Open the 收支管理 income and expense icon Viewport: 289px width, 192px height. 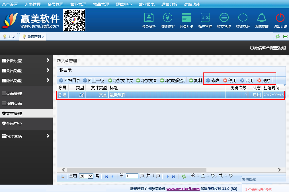(x=224, y=18)
